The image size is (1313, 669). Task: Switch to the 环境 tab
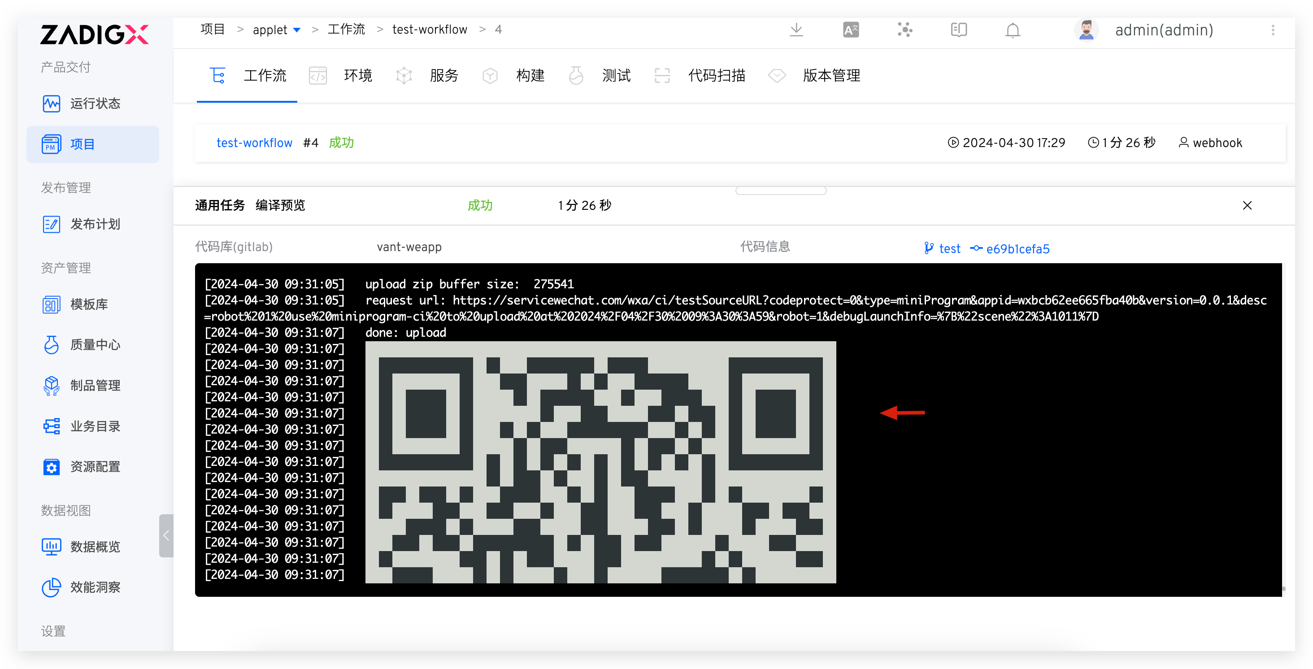coord(340,75)
